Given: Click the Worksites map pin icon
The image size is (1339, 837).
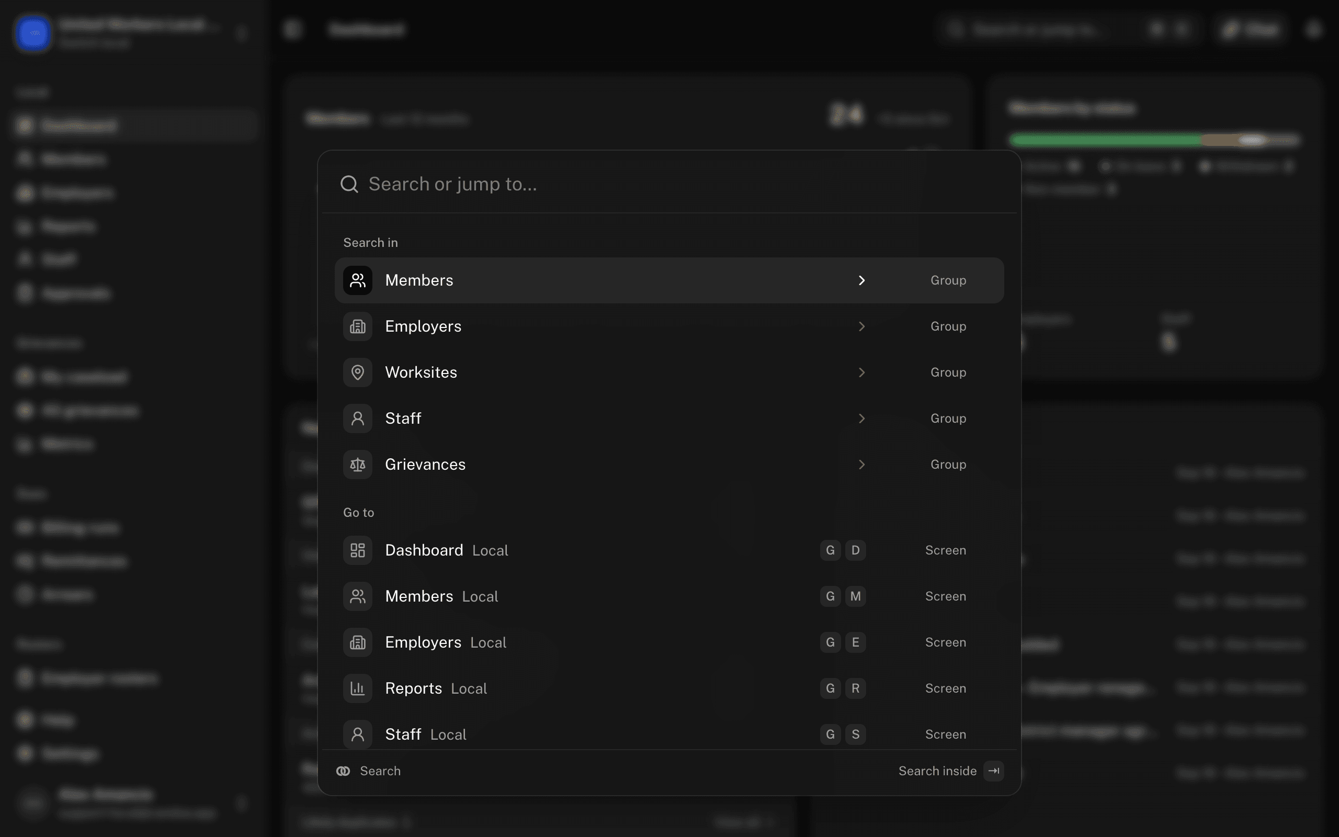Looking at the screenshot, I should [357, 372].
